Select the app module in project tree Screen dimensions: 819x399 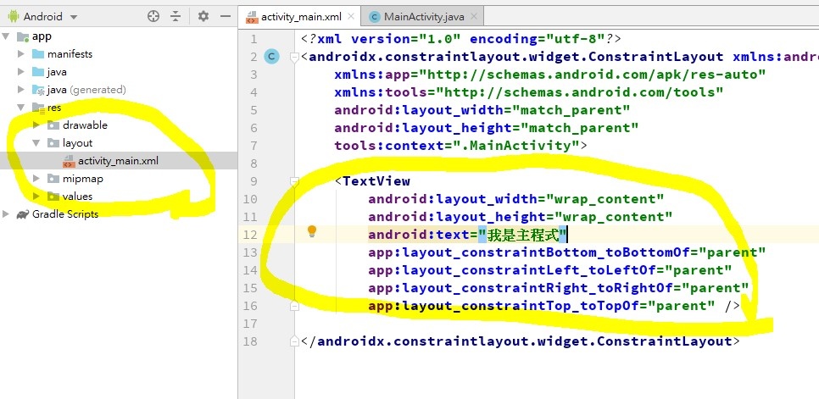[42, 36]
